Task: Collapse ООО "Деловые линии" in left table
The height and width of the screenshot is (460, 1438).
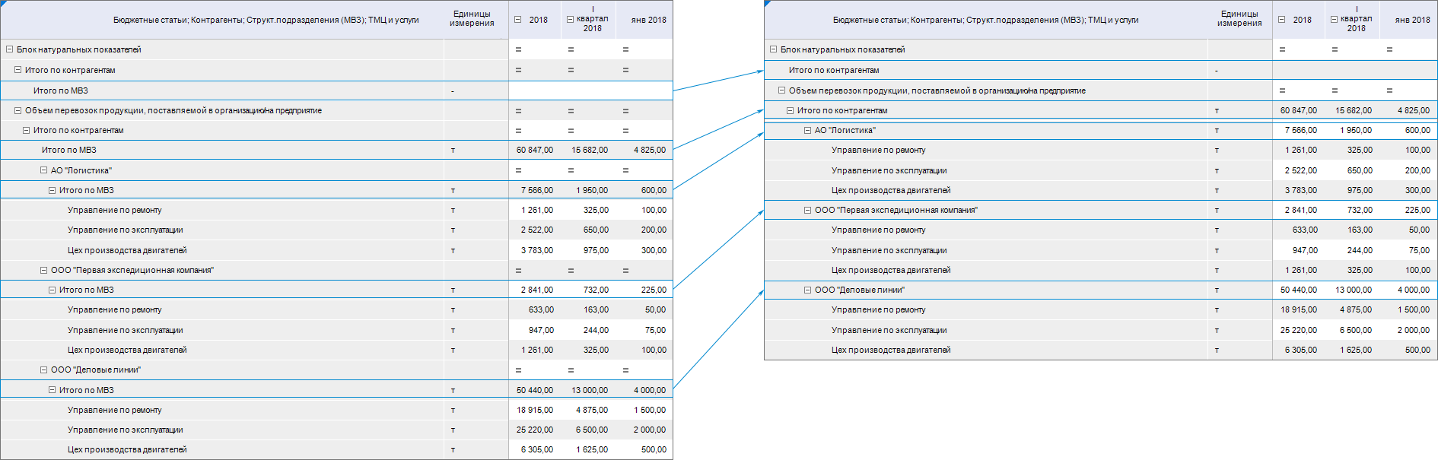Action: [x=44, y=370]
